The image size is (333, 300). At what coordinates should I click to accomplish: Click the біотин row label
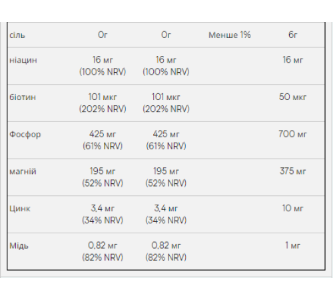coord(23,97)
